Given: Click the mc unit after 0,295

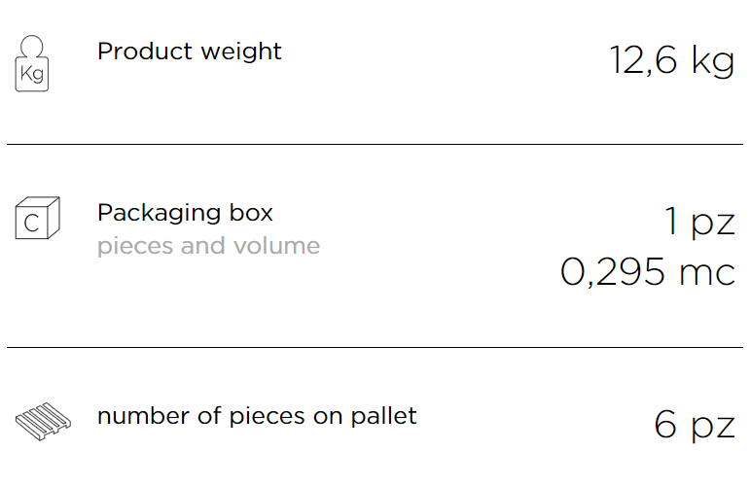Looking at the screenshot, I should coord(707,273).
